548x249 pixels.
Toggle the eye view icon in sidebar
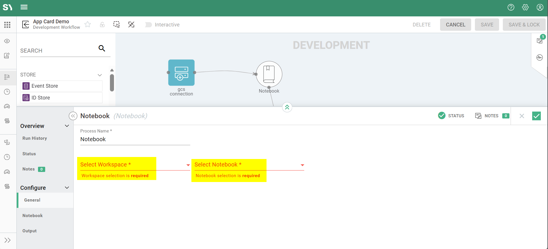coord(7,41)
